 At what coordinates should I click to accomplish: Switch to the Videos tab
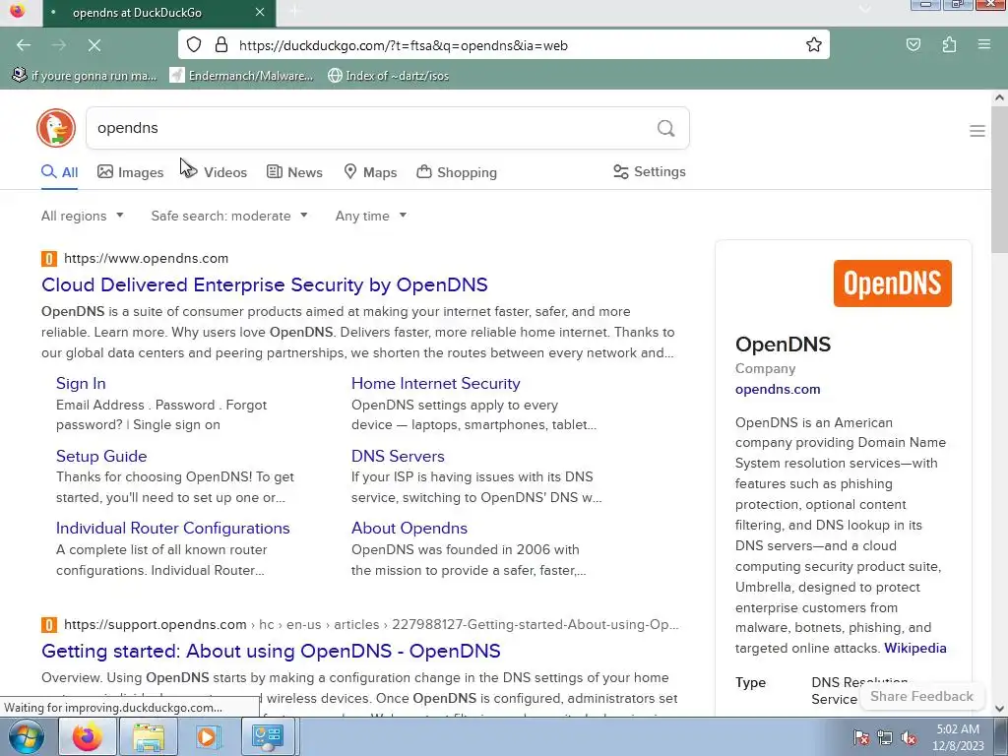(x=215, y=172)
